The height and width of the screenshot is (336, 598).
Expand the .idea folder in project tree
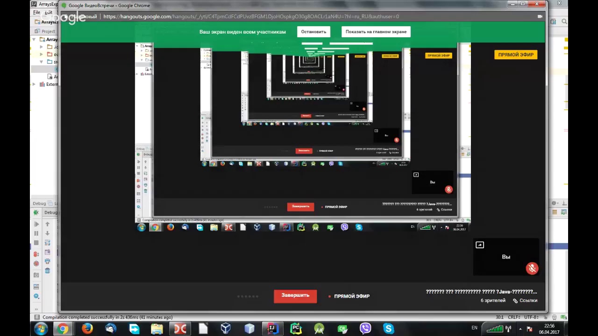[x=41, y=47]
